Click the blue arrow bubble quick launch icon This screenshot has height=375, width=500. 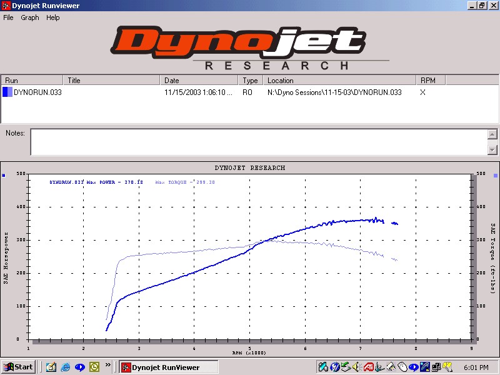(x=80, y=367)
